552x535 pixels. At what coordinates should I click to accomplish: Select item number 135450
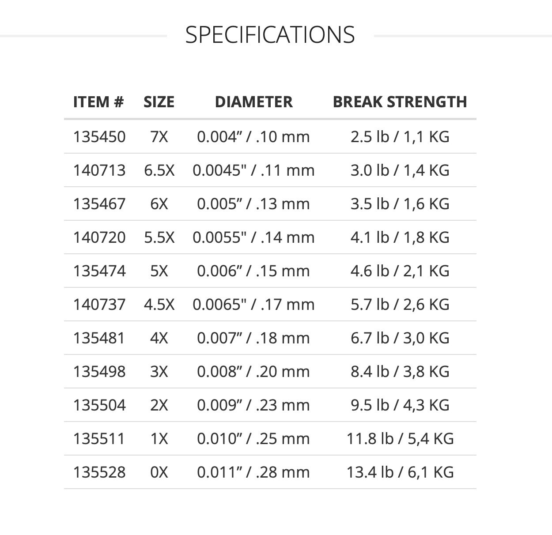pos(99,137)
